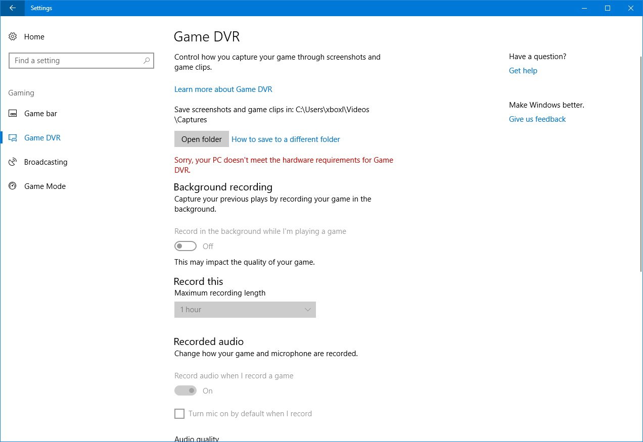The width and height of the screenshot is (643, 442).
Task: Click the search magnifier icon
Action: [147, 61]
